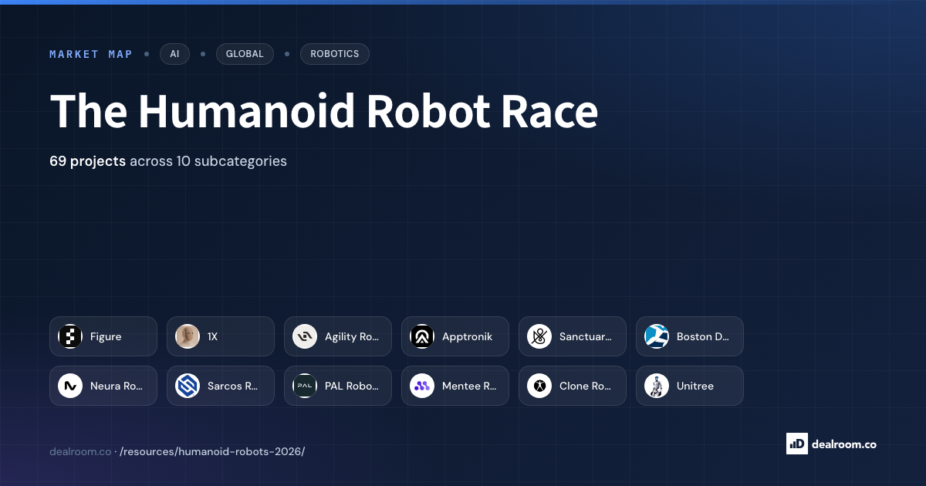Click the Agility Robotics logo icon

[305, 336]
